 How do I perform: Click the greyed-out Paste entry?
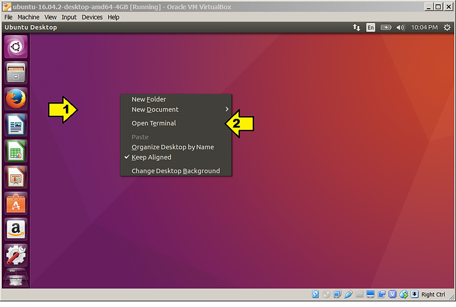(176, 137)
